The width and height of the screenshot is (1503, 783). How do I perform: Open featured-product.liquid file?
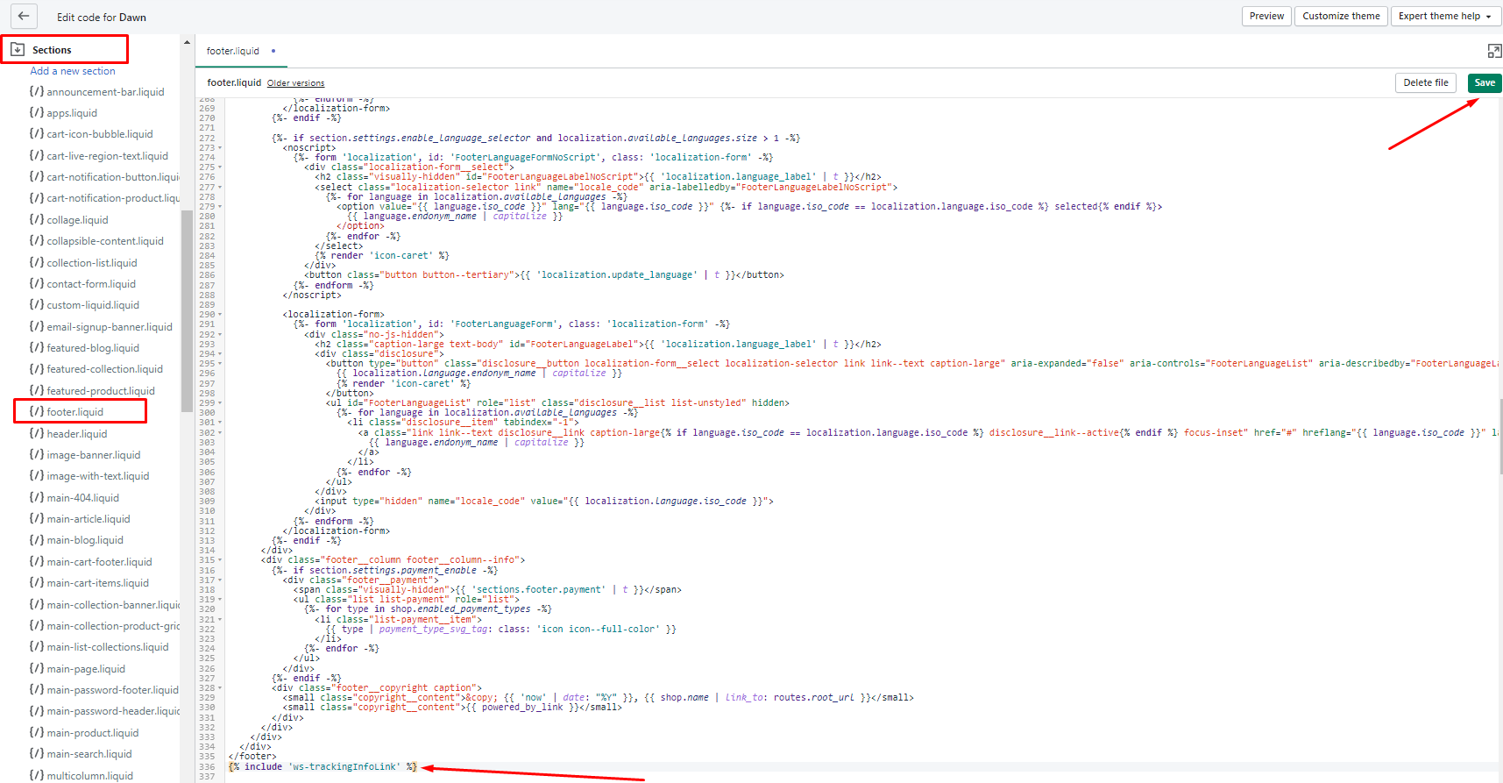pos(101,391)
